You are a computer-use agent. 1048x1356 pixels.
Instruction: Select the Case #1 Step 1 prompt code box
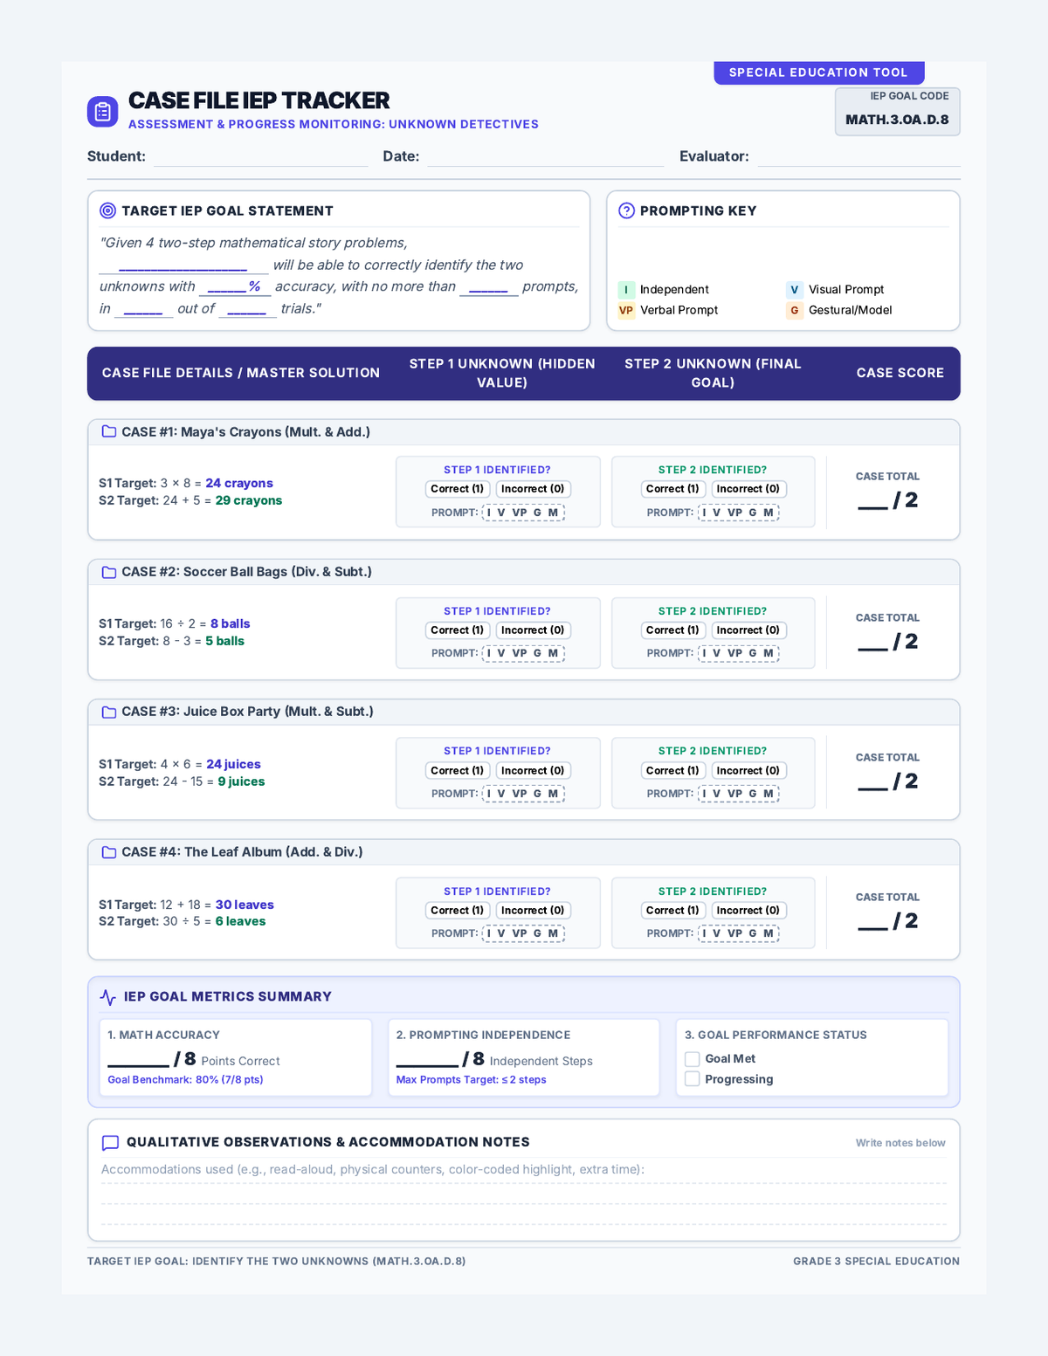523,513
